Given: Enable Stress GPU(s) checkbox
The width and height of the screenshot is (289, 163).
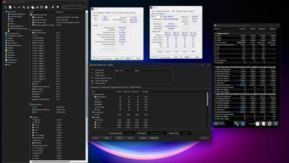Looking at the screenshot, I should (95, 83).
